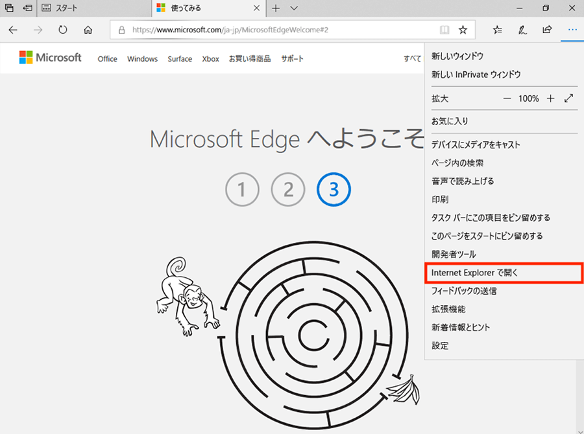The width and height of the screenshot is (584, 434).
Task: Choose 新しい InPrivate ウィンドウ
Action: coord(504,74)
